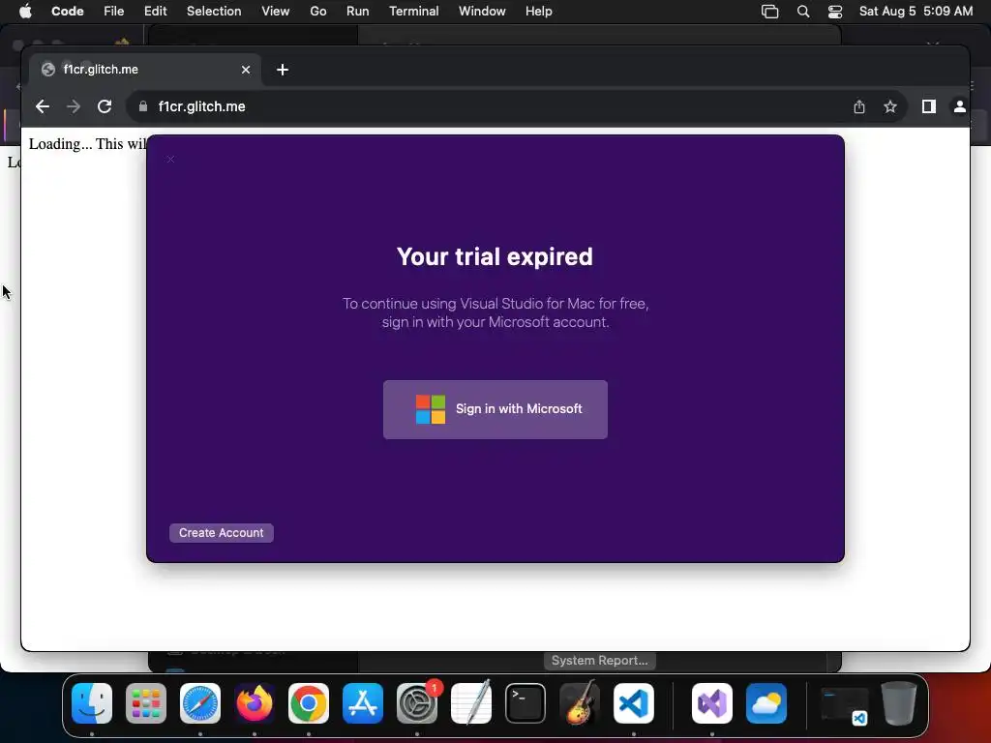Open the browser profile icon
This screenshot has height=743, width=991.
click(959, 106)
